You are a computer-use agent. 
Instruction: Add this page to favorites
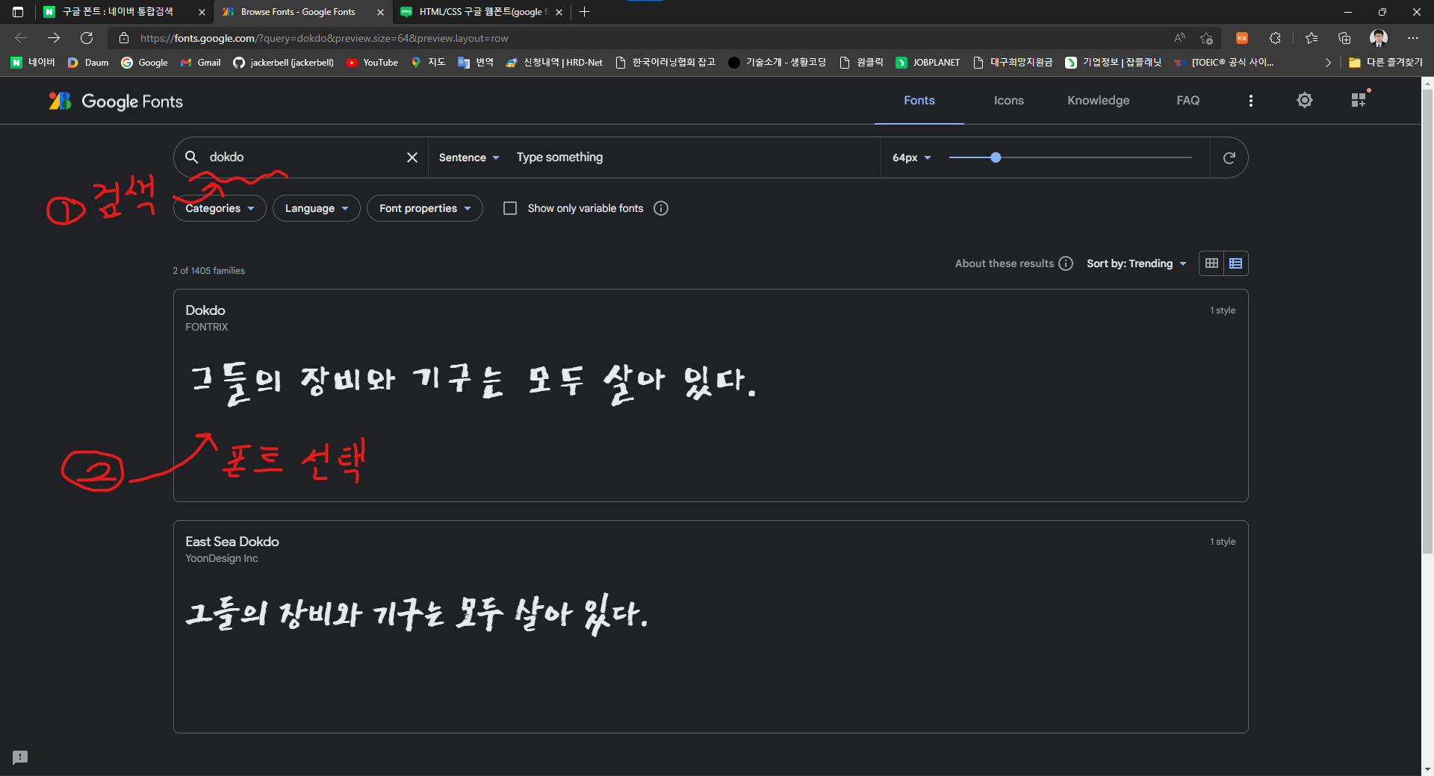(x=1206, y=38)
